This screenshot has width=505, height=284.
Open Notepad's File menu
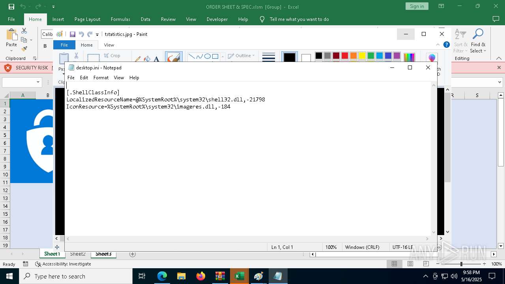point(71,78)
